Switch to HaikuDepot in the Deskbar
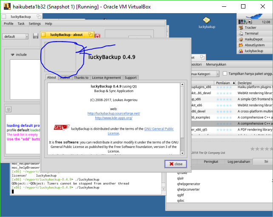Image resolution: width=273 pixels, height=217 pixels. [x=255, y=39]
